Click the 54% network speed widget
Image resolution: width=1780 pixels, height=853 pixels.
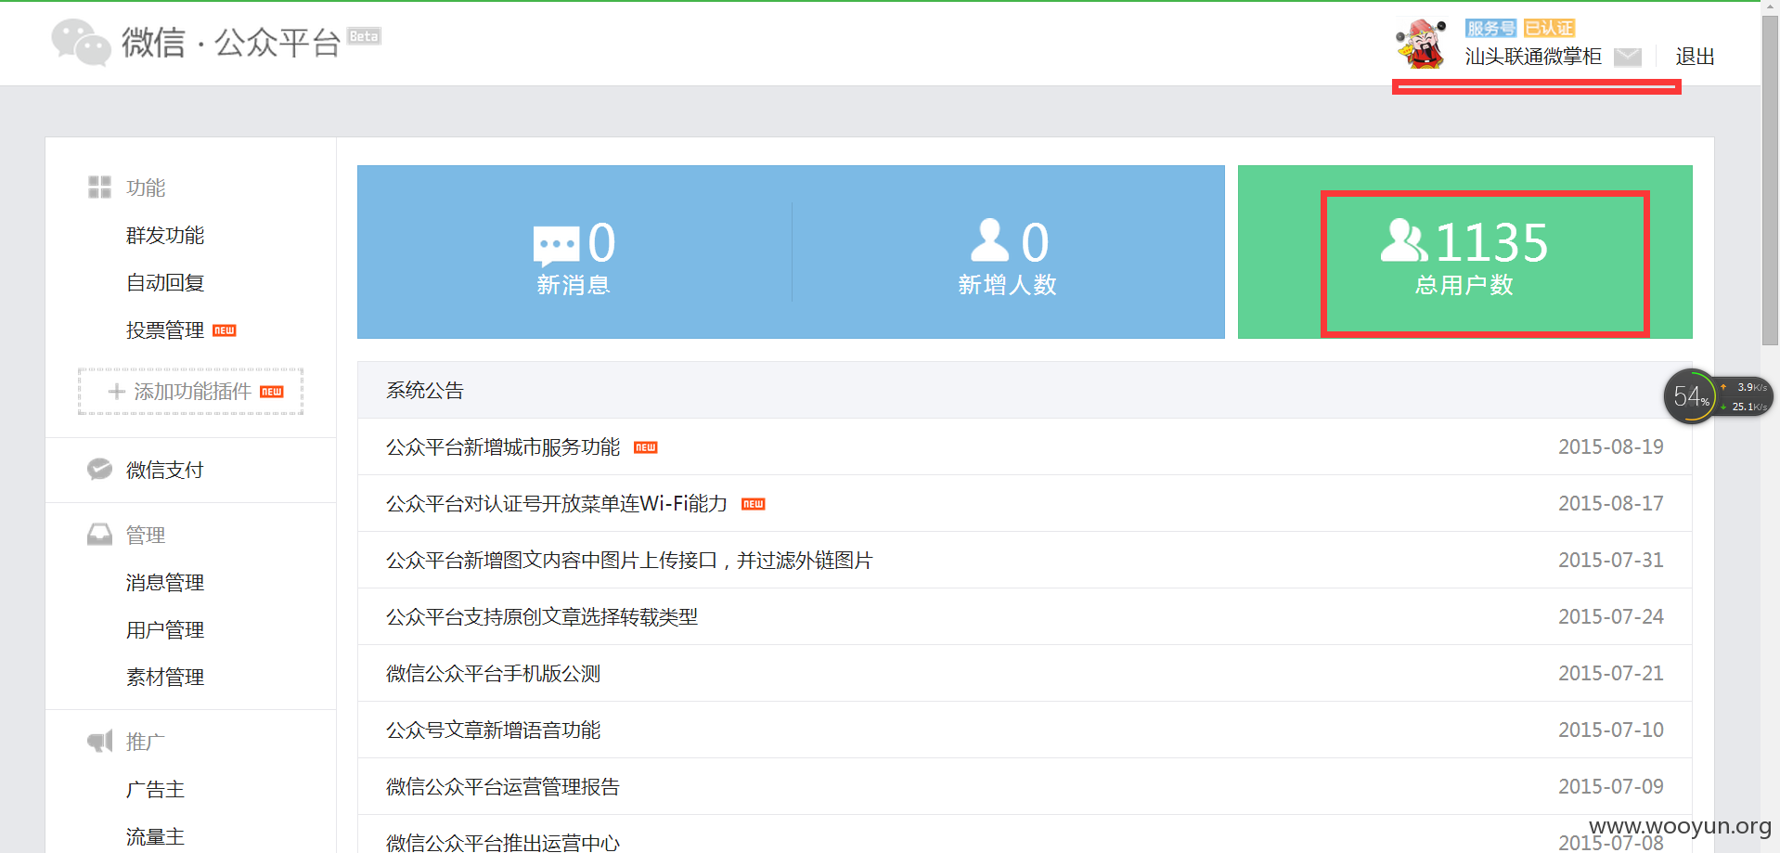[1718, 396]
